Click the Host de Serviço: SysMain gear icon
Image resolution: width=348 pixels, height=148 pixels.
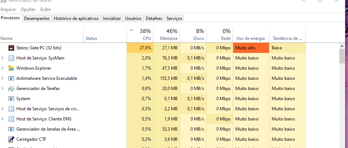pos(11,58)
